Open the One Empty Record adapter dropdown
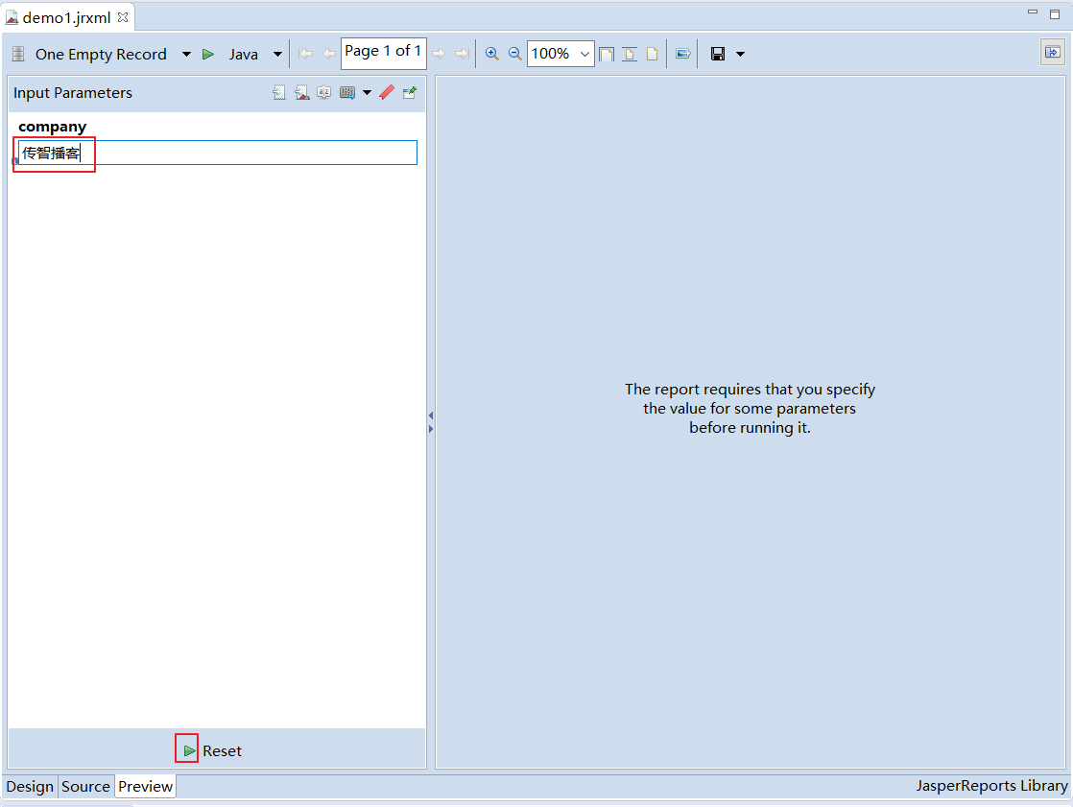This screenshot has width=1073, height=807. click(186, 55)
